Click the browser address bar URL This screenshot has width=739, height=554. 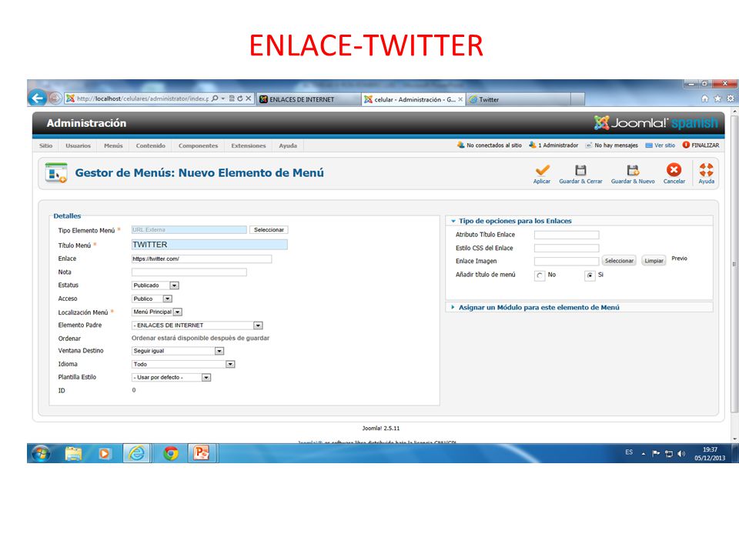[142, 98]
